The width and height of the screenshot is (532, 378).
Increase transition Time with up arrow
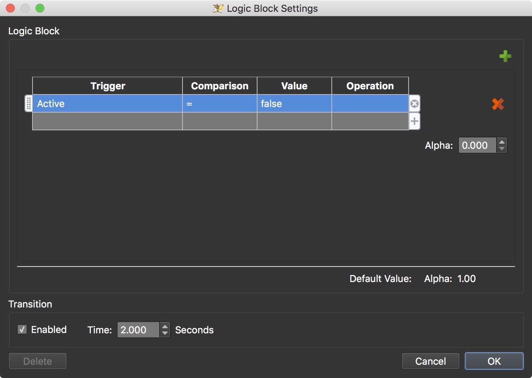(165, 326)
